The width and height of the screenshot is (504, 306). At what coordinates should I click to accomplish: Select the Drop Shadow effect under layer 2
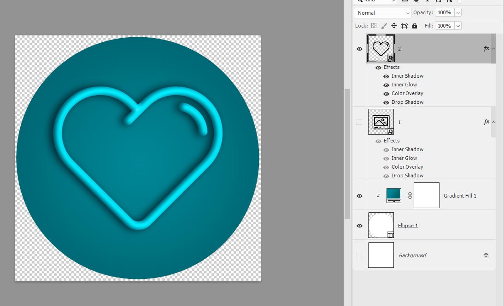coord(407,102)
